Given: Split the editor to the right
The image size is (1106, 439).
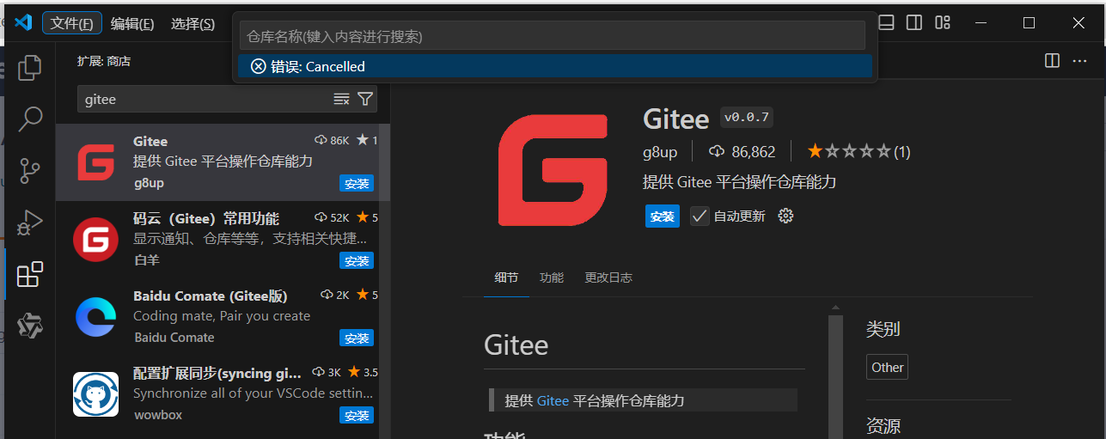Looking at the screenshot, I should (x=1052, y=60).
